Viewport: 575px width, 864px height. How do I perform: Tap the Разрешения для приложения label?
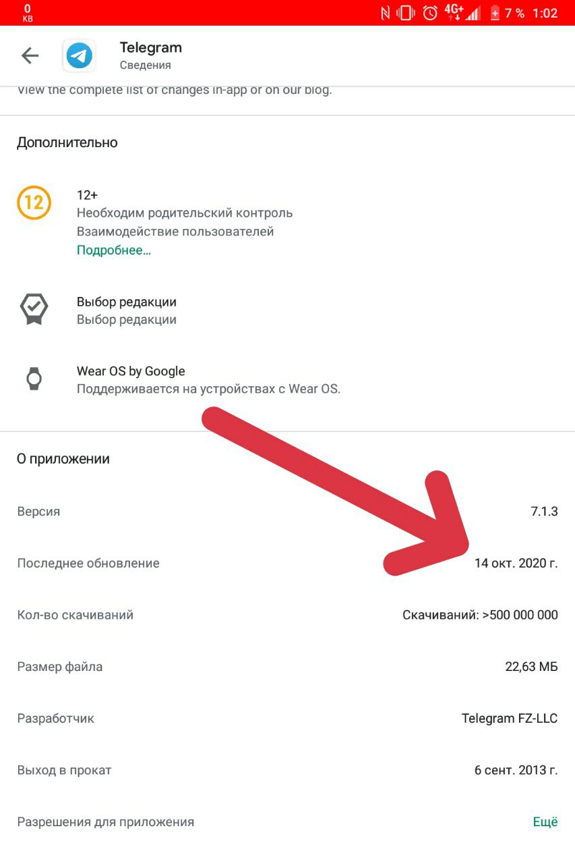(x=106, y=822)
